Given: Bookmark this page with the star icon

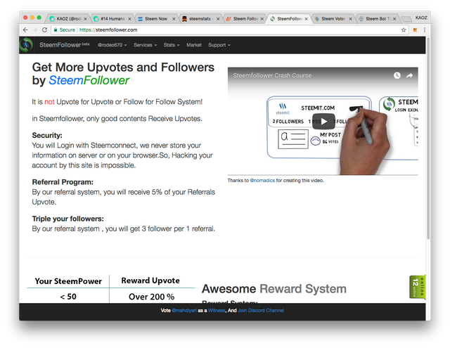Looking at the screenshot, I should (404, 30).
